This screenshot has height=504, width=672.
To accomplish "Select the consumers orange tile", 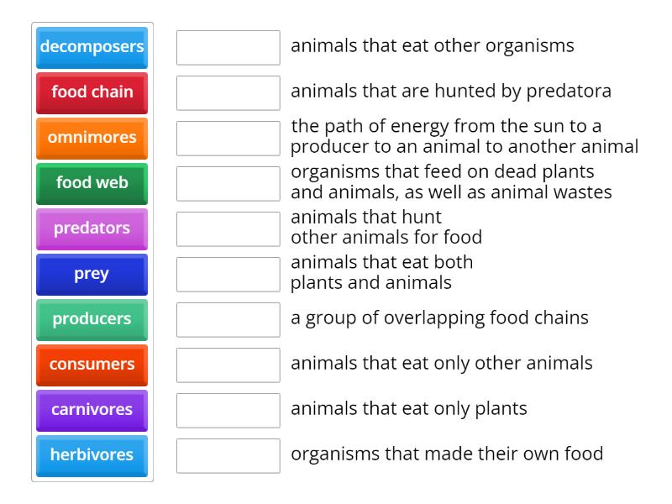I will 92,365.
